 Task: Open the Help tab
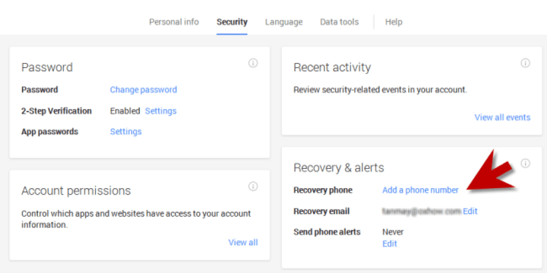[x=394, y=22]
